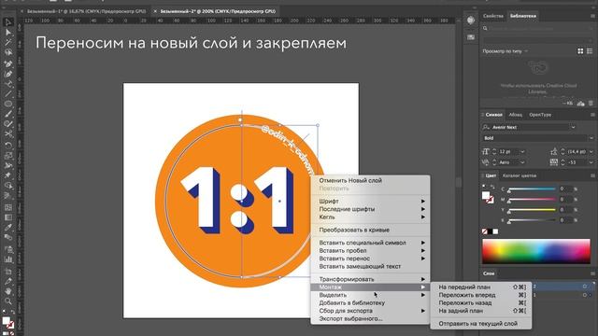The width and height of the screenshot is (598, 336).
Task: Select the Lasso tool
Action: tap(8, 52)
